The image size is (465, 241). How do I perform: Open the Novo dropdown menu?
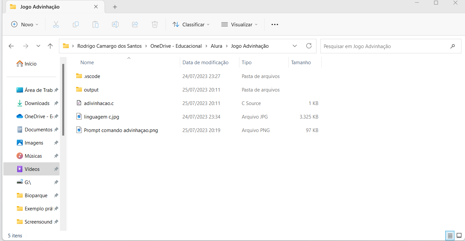pyautogui.click(x=25, y=24)
